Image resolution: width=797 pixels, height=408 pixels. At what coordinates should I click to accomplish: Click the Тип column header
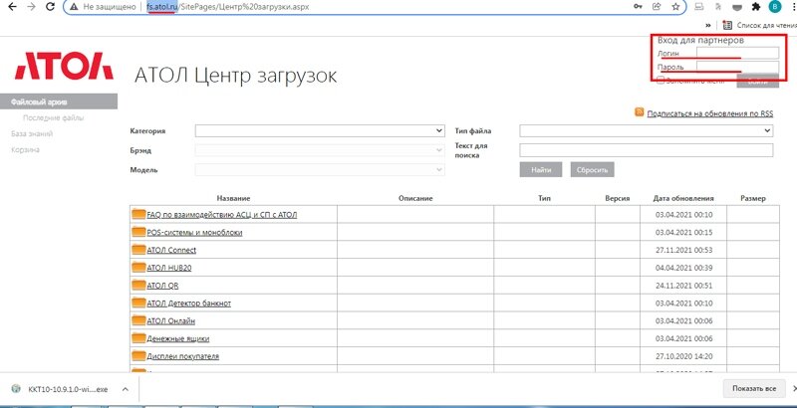(x=544, y=198)
